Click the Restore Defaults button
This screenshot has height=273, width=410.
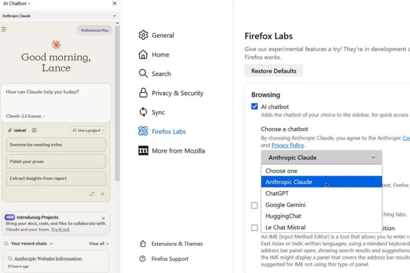[273, 70]
